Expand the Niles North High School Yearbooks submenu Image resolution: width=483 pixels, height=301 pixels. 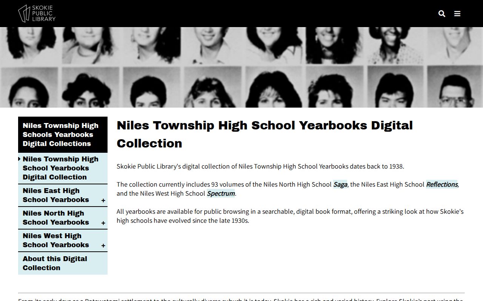(103, 223)
